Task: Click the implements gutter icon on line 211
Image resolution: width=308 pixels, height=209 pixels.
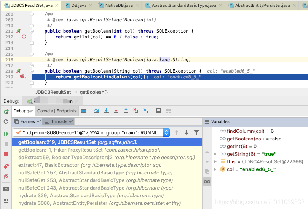Action: point(18,31)
